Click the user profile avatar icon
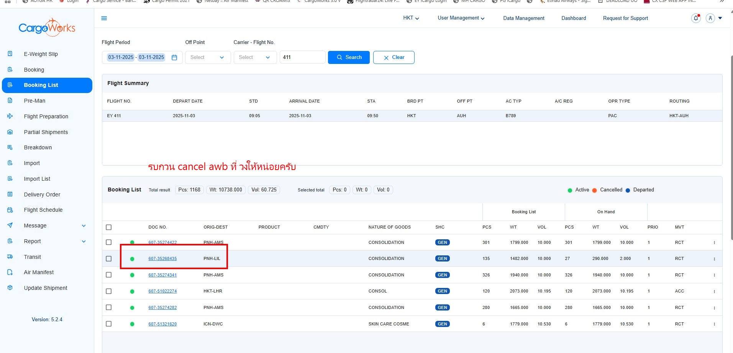This screenshot has width=733, height=353. coord(710,18)
